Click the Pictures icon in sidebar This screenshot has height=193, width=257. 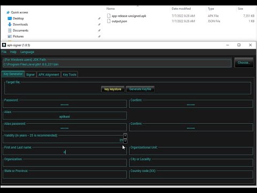pos(10,36)
